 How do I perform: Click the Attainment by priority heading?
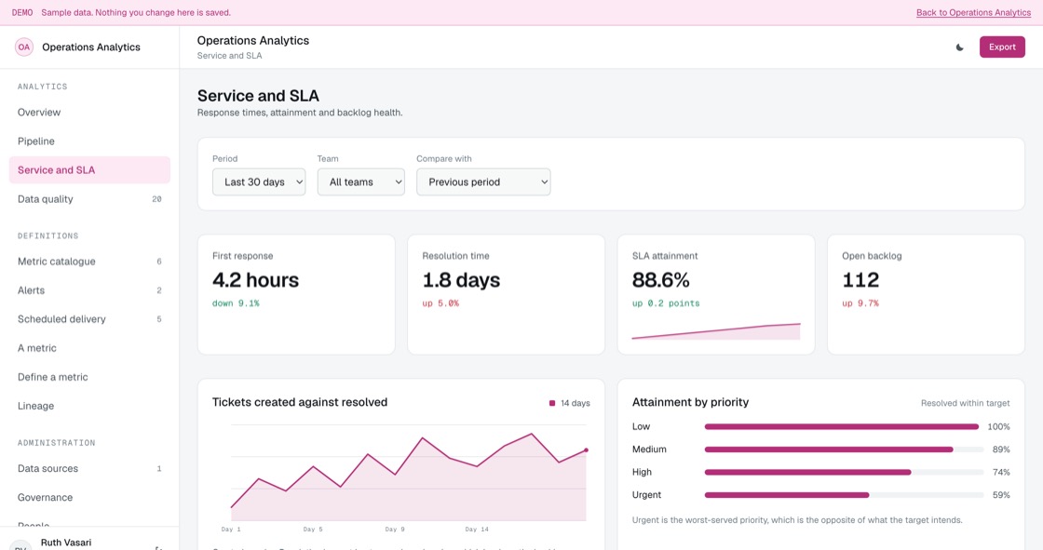(x=690, y=402)
